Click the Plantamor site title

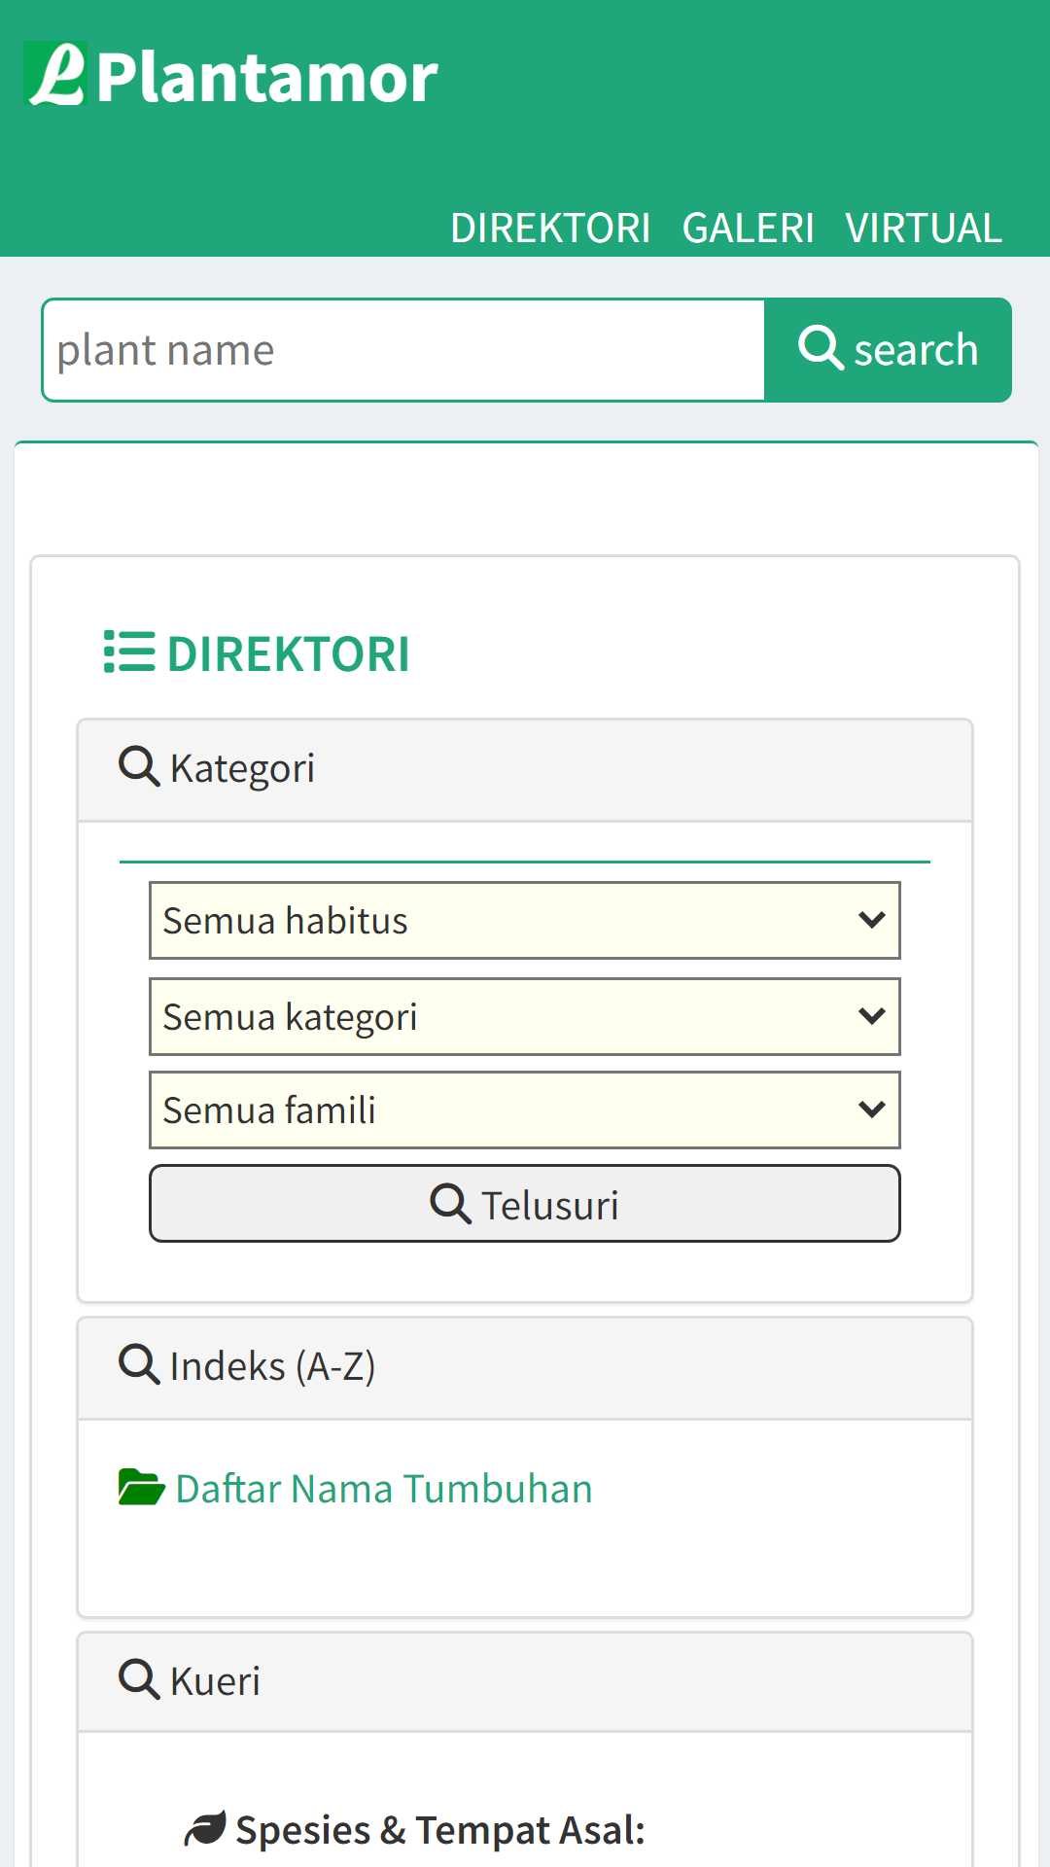pyautogui.click(x=267, y=78)
